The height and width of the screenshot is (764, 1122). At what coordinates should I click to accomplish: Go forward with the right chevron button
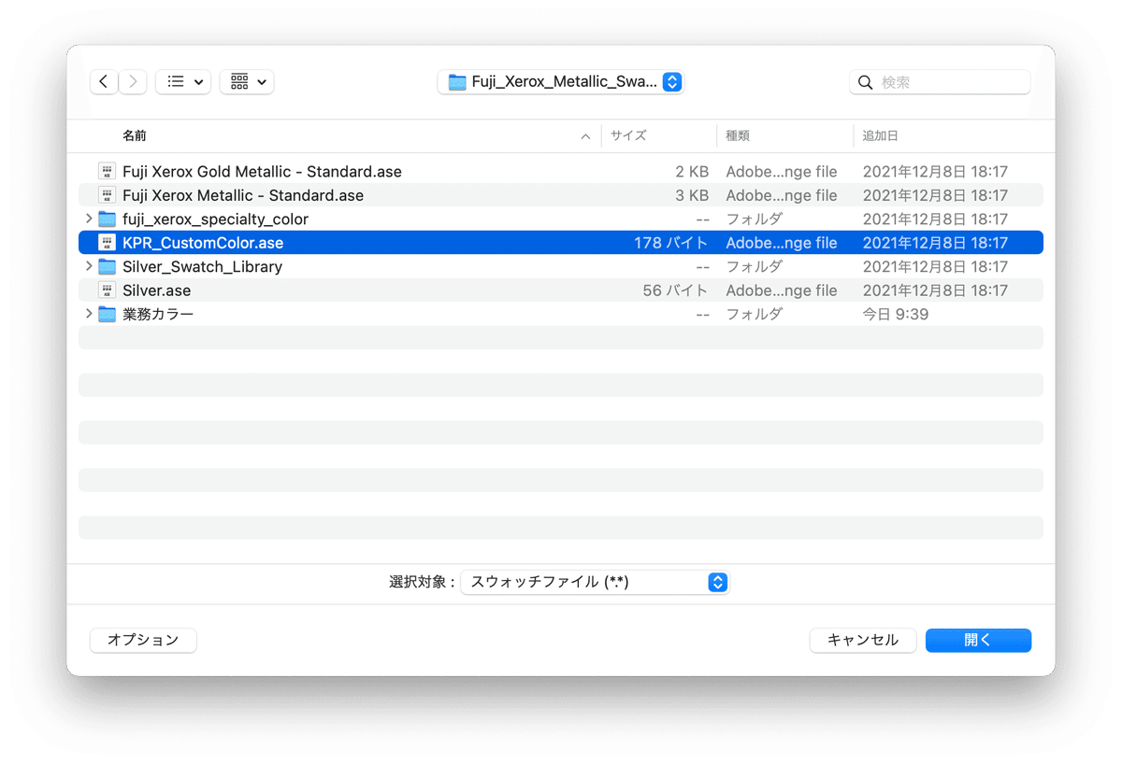click(x=133, y=82)
